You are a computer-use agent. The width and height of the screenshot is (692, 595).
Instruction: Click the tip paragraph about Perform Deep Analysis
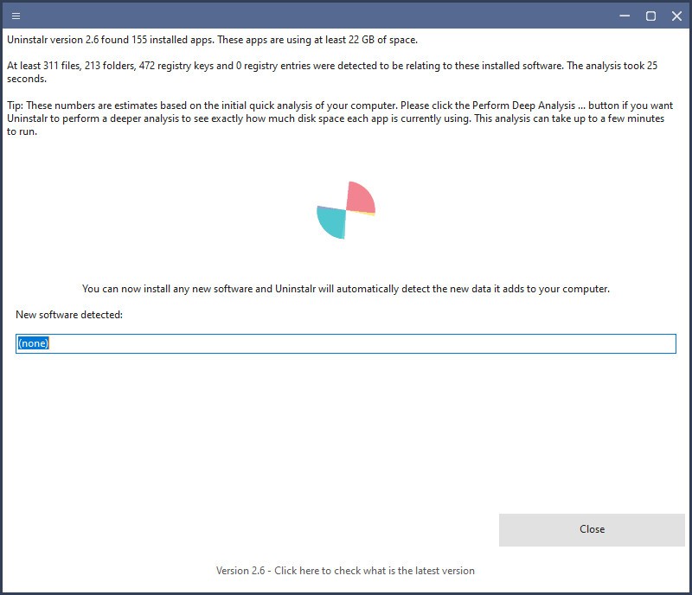[340, 118]
